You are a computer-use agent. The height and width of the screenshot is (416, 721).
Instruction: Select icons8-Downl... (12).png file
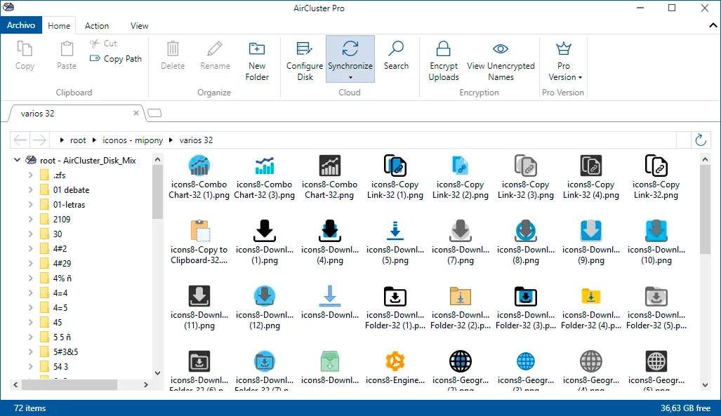tap(265, 308)
